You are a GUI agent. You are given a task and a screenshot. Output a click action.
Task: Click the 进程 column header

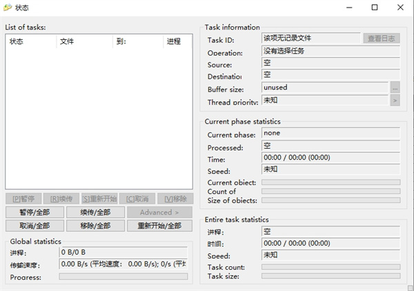coord(178,41)
